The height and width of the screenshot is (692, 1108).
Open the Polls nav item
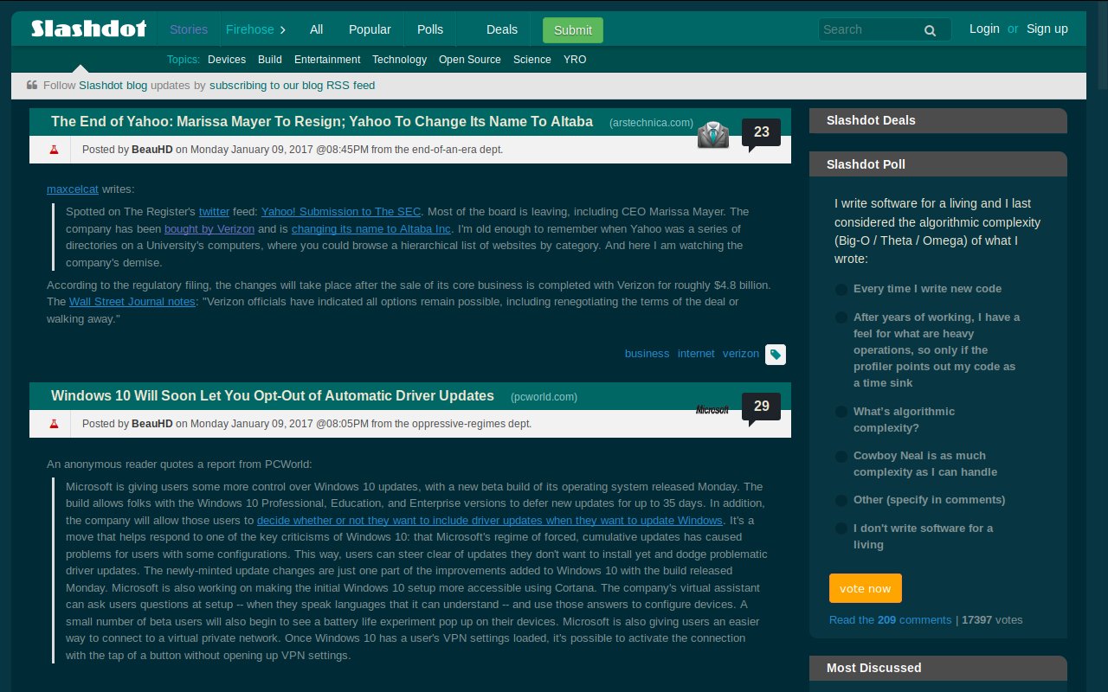[x=430, y=29]
